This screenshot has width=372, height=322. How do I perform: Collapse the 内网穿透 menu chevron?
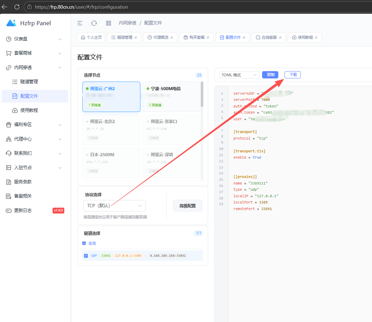pos(60,68)
